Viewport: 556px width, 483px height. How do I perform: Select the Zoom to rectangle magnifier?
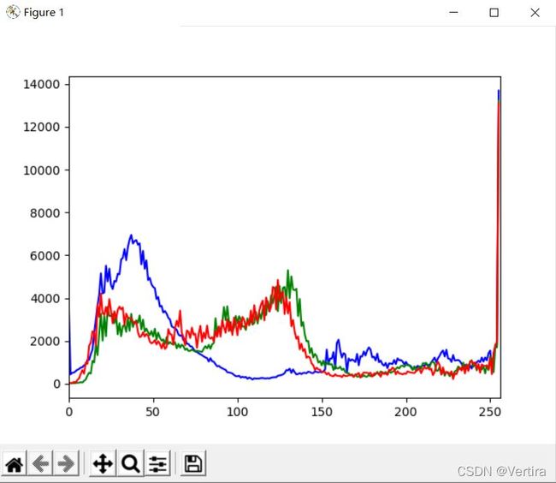tap(130, 464)
